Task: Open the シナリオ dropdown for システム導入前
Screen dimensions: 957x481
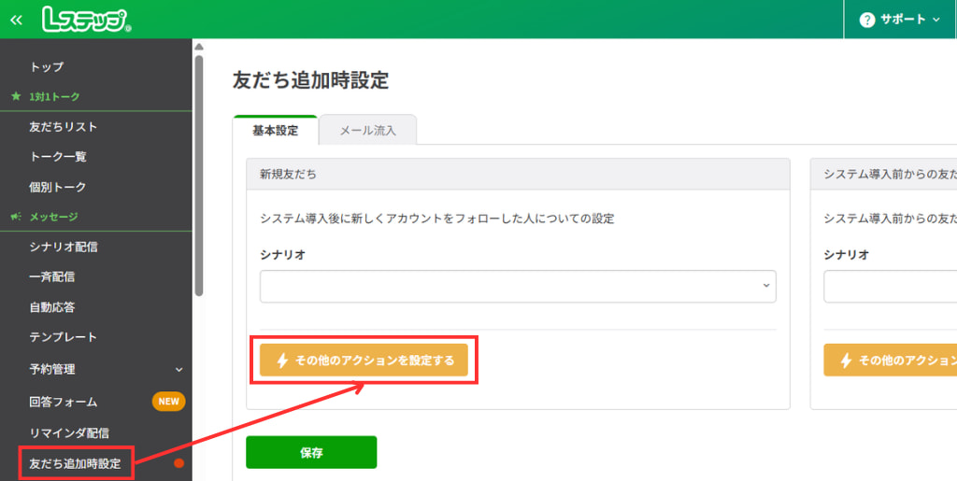Action: coord(891,287)
